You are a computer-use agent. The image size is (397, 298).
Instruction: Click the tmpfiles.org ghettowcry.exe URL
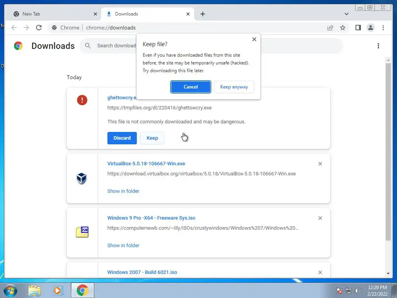[x=159, y=108]
